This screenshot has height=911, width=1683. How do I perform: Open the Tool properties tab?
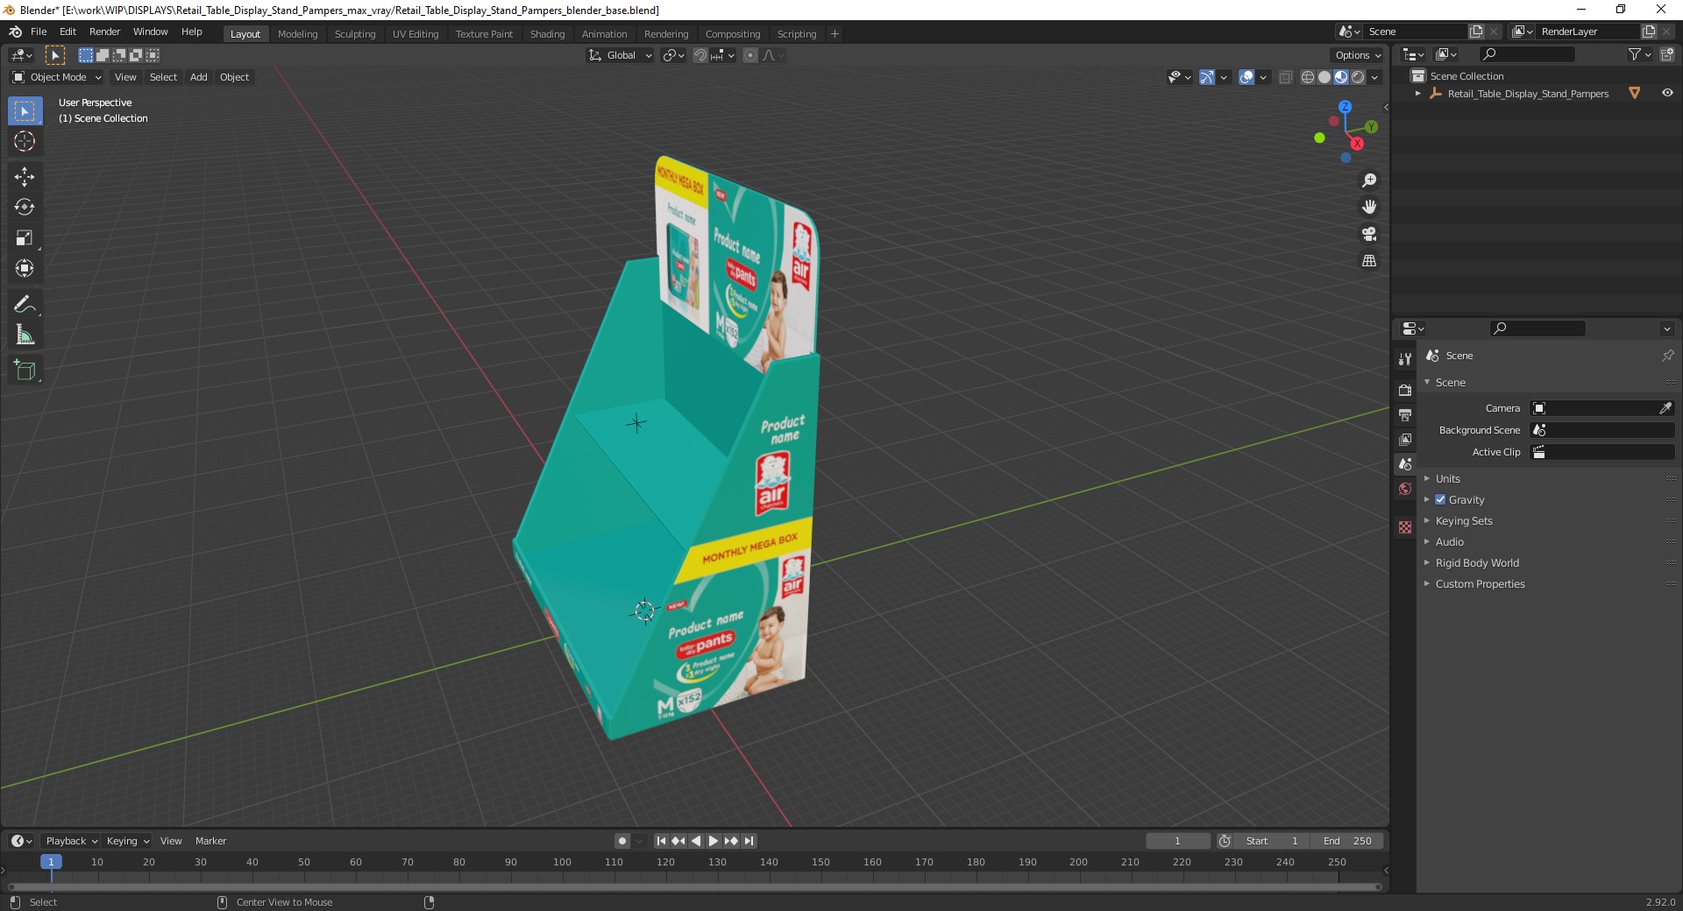pyautogui.click(x=1405, y=359)
